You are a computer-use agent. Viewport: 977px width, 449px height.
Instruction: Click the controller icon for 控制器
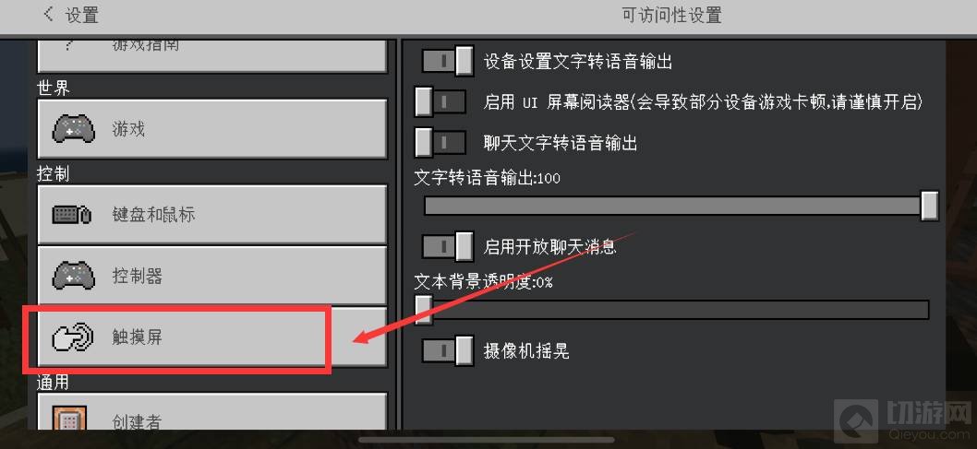73,276
